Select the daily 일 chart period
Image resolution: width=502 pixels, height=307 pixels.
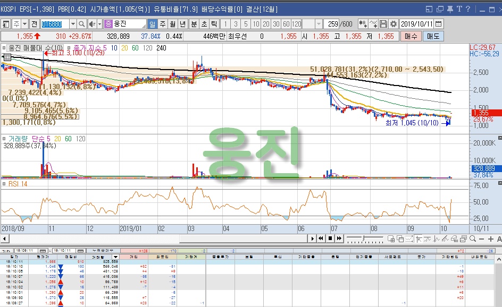(x=153, y=24)
